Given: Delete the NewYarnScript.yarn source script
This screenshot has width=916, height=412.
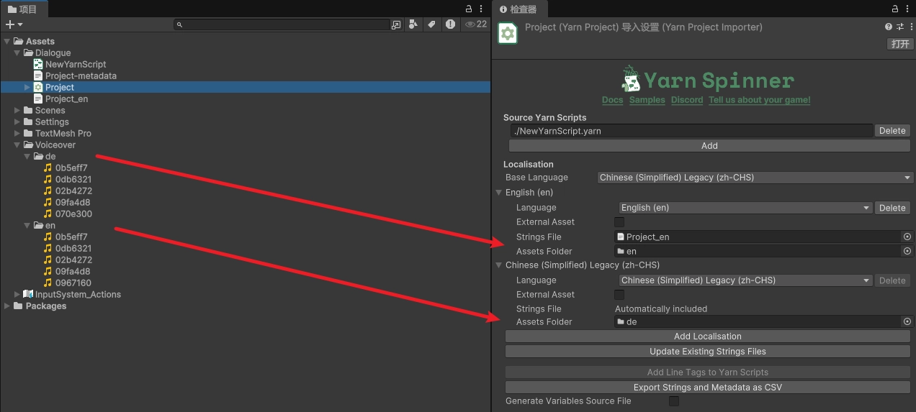Looking at the screenshot, I should 893,131.
